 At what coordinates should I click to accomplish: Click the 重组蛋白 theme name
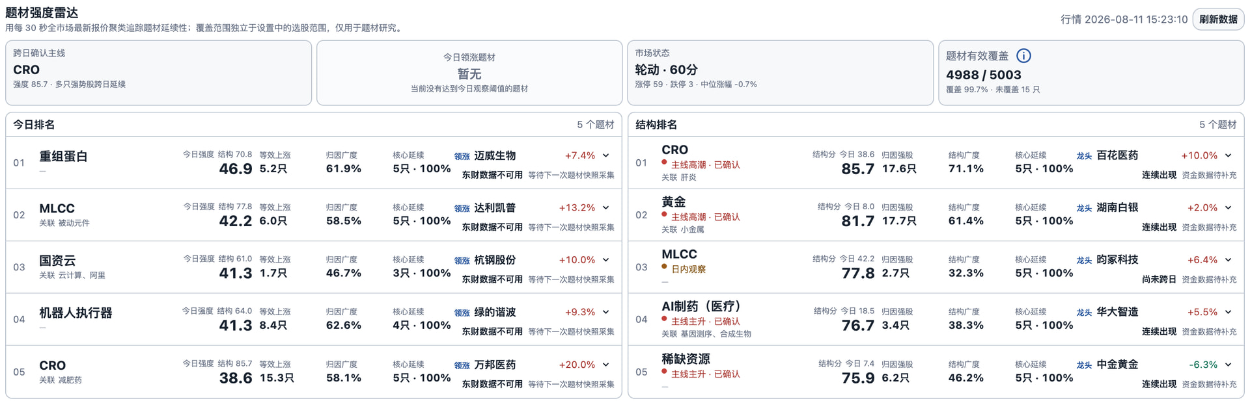63,156
